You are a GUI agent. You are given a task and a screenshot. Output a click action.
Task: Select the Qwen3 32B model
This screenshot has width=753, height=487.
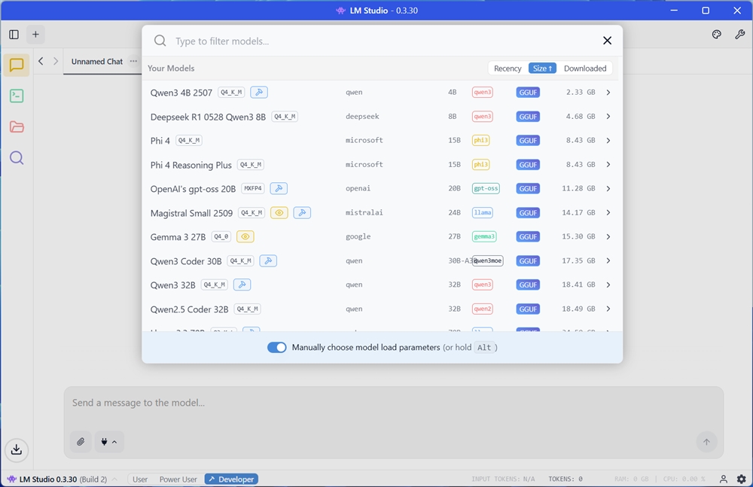172,285
